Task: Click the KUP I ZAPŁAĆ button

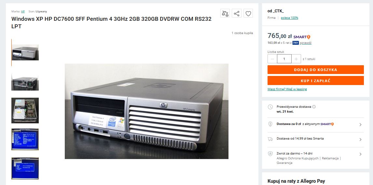Action: [316, 80]
